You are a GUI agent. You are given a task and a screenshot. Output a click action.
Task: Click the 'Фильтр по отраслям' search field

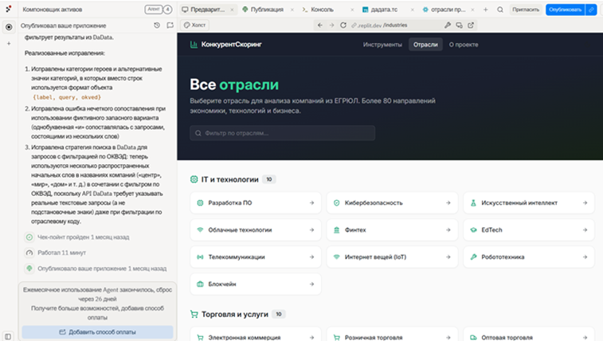click(326, 132)
